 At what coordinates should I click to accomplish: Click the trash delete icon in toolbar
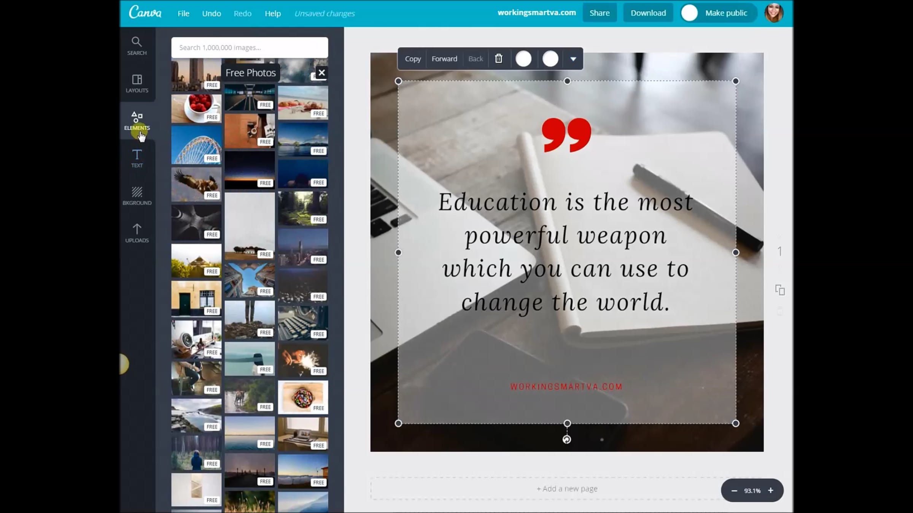tap(498, 59)
